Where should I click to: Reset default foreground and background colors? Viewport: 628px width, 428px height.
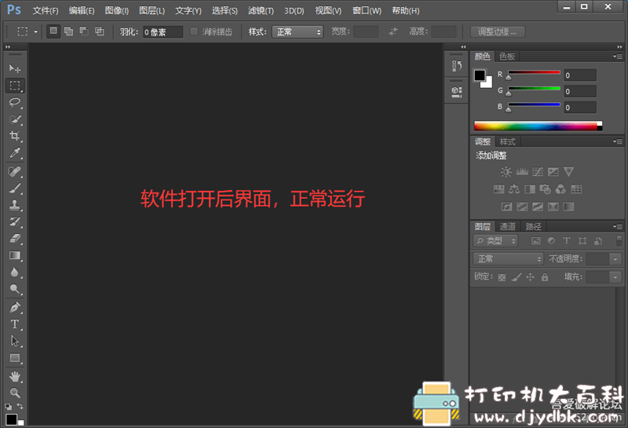tap(8, 406)
